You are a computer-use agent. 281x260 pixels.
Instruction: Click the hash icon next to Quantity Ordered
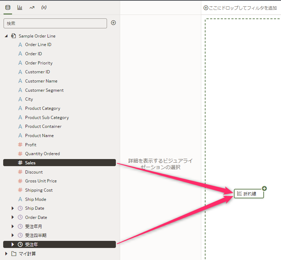pos(20,154)
